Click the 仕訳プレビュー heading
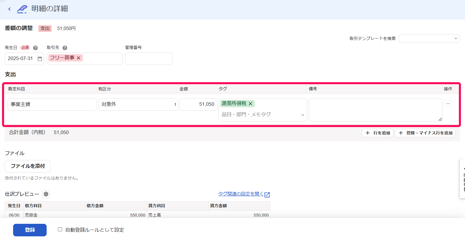 [x=22, y=194]
